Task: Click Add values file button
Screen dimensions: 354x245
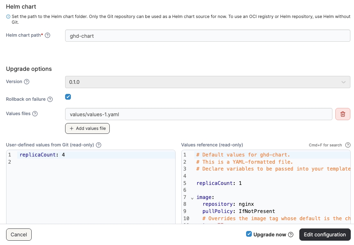Action: point(87,128)
